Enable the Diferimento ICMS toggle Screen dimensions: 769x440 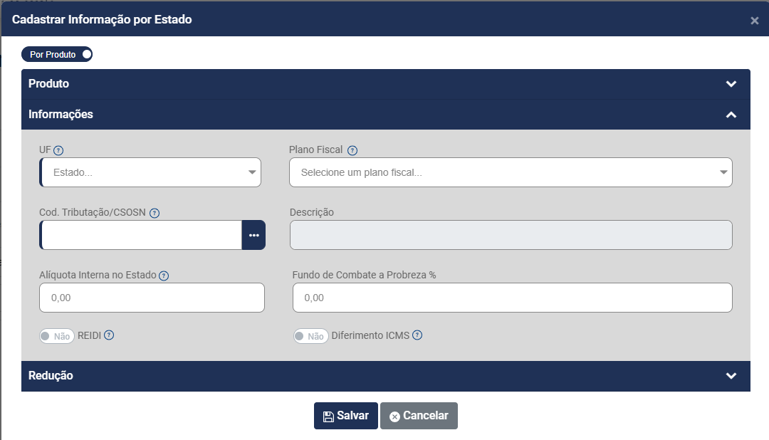[x=310, y=336]
